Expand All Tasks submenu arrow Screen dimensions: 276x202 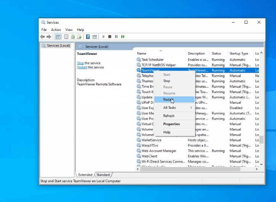pos(191,107)
